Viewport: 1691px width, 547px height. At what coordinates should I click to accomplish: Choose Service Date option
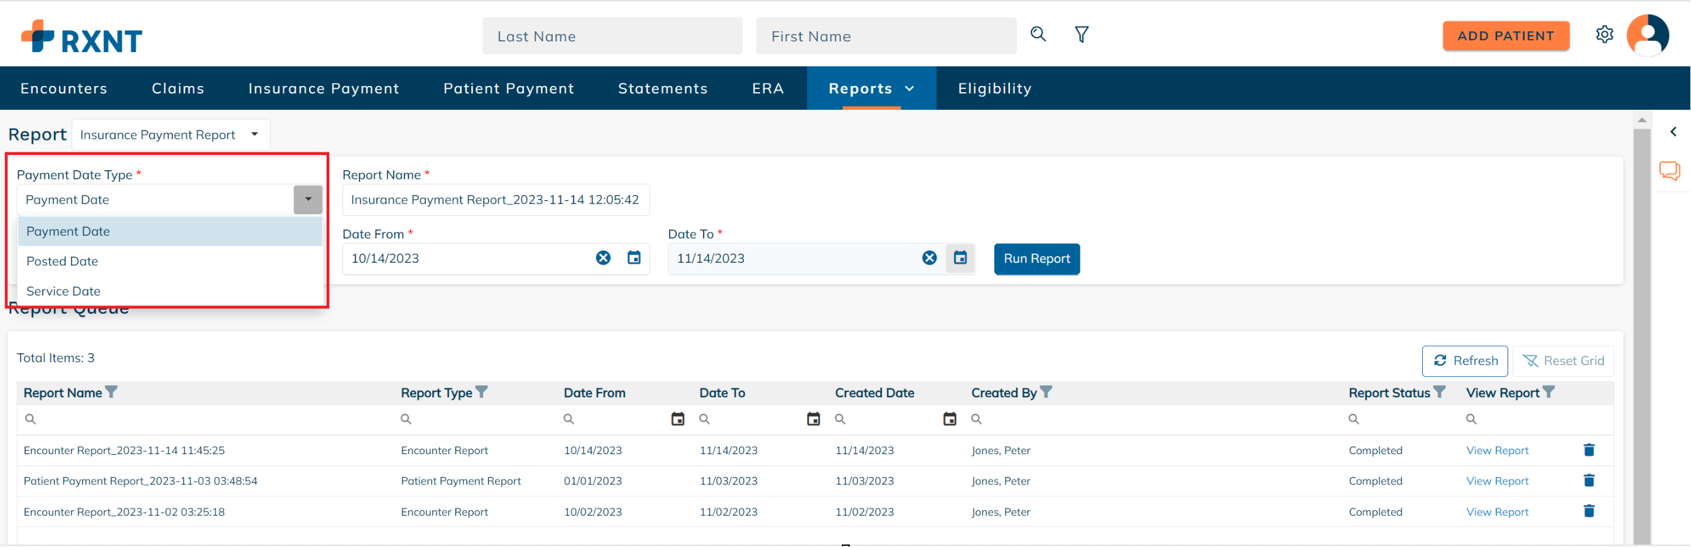(x=63, y=291)
